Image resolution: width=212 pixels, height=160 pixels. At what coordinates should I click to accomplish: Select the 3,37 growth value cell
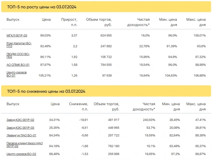click(74, 36)
